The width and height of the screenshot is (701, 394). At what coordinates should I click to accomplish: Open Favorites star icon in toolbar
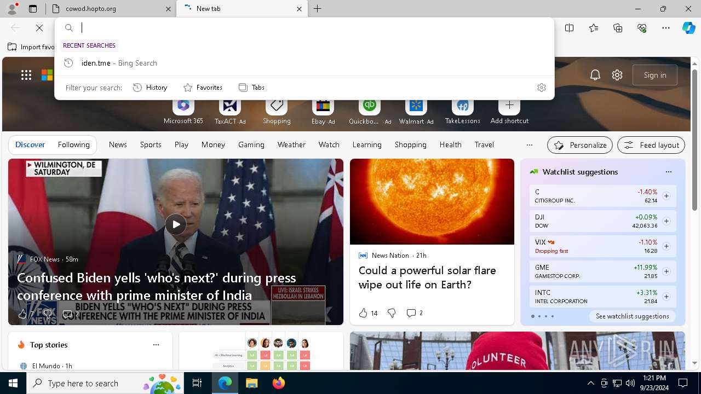tap(594, 28)
